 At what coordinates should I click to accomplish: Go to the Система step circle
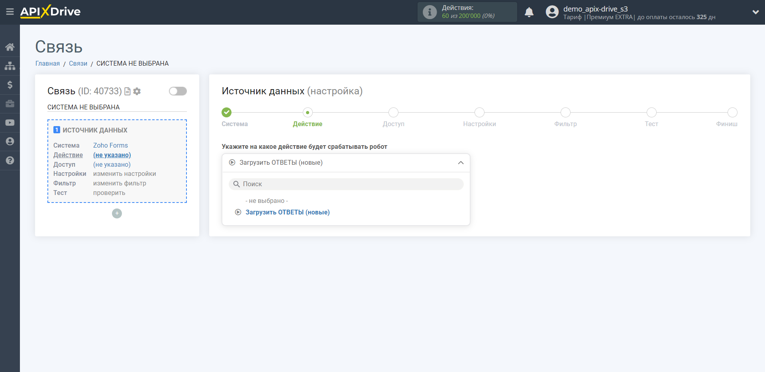click(227, 112)
